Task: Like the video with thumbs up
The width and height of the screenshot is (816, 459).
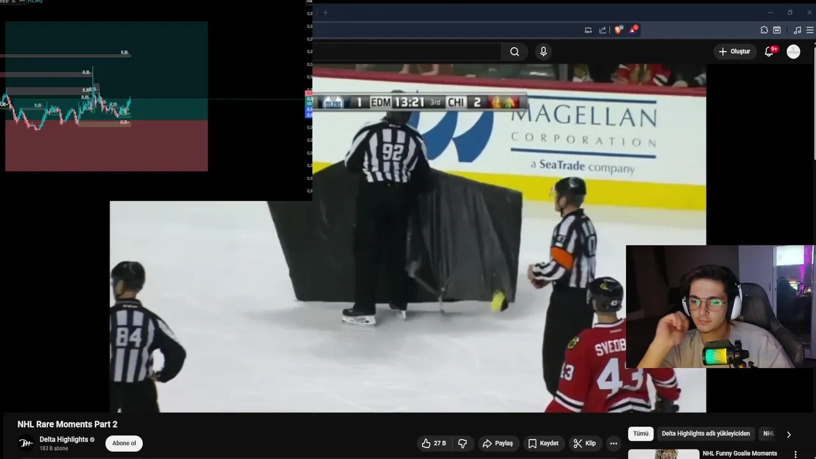Action: [433, 443]
